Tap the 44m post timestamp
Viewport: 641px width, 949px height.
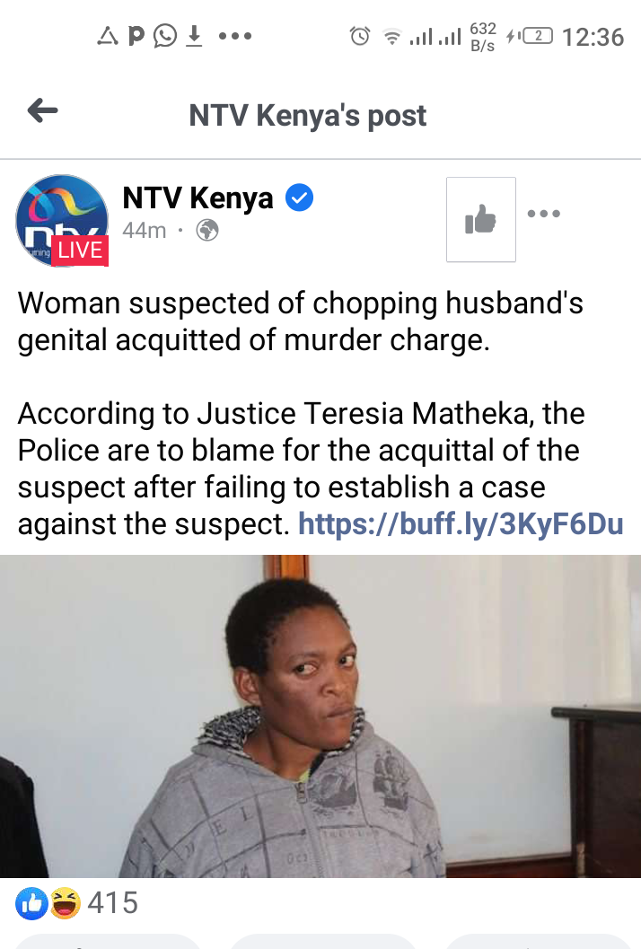(x=144, y=231)
